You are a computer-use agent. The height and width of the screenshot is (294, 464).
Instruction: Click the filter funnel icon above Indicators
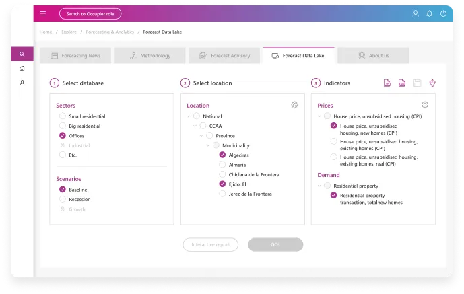pyautogui.click(x=432, y=83)
